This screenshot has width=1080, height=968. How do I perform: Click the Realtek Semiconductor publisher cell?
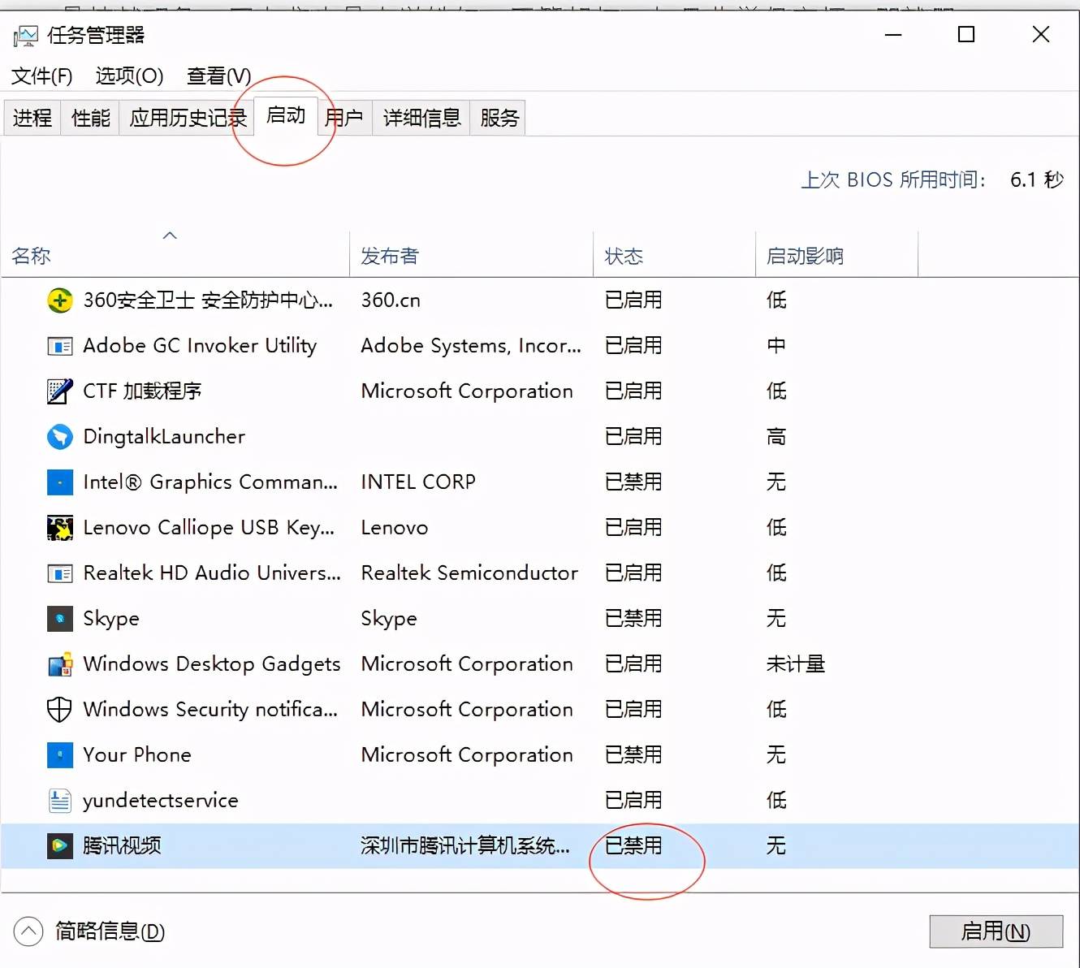pyautogui.click(x=469, y=573)
